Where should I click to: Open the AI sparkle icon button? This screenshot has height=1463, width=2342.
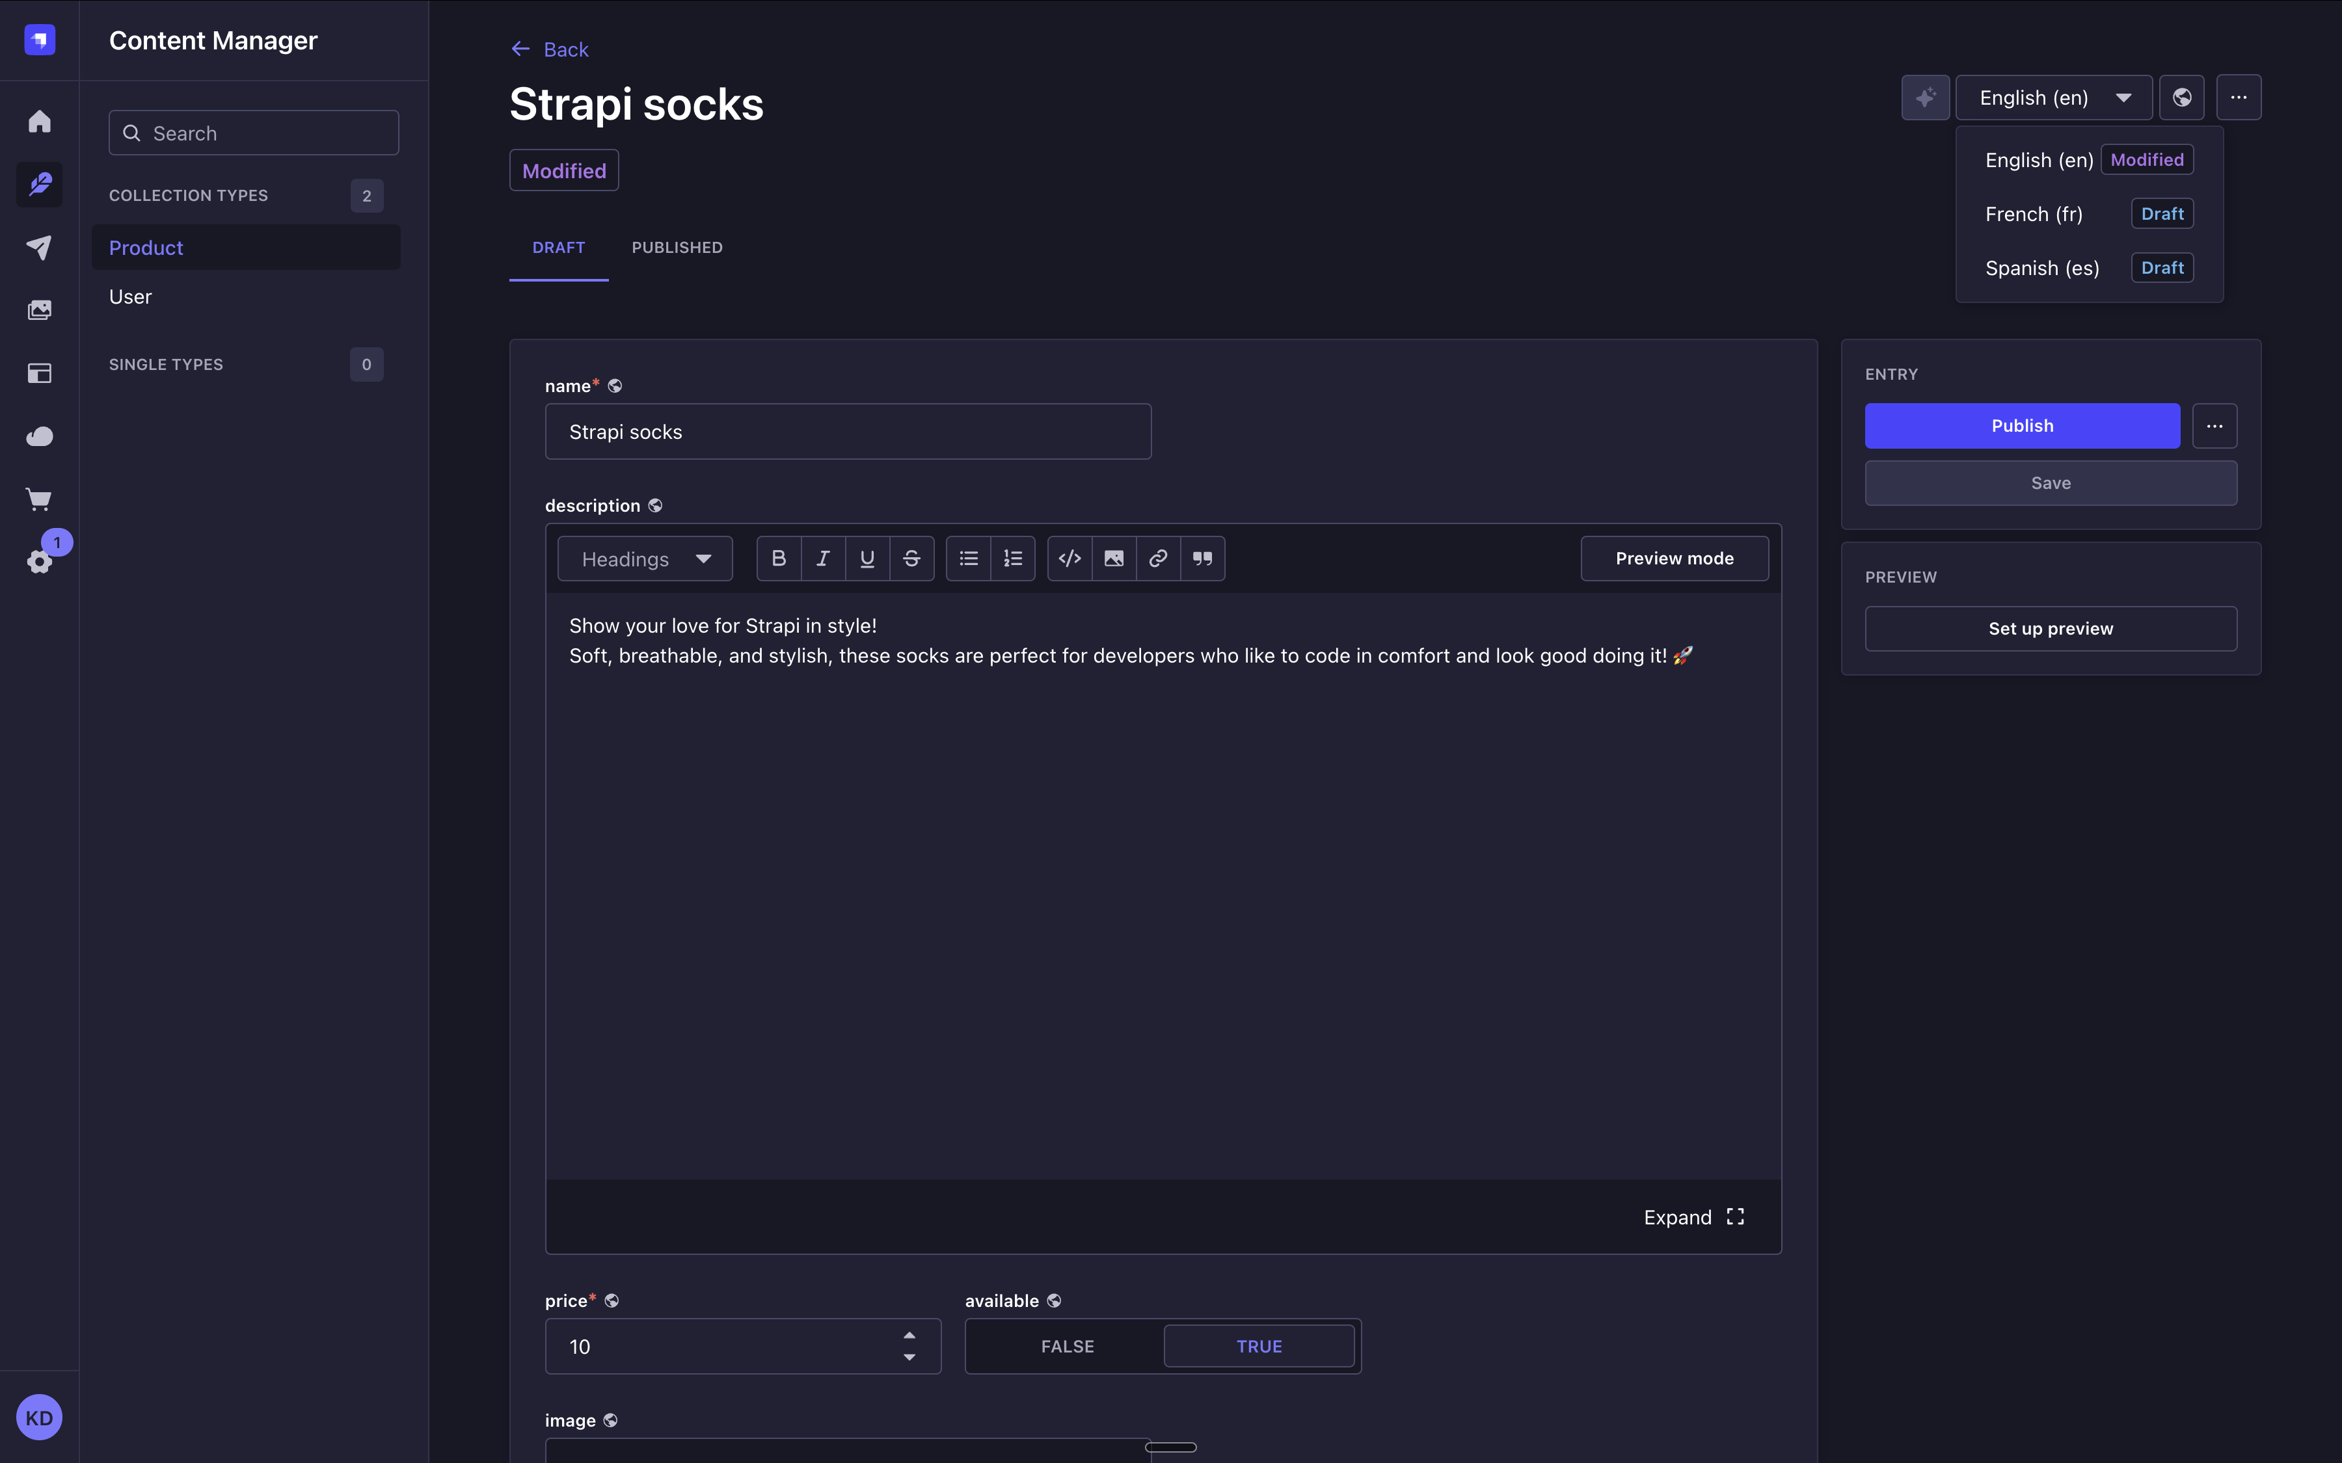tap(1925, 98)
